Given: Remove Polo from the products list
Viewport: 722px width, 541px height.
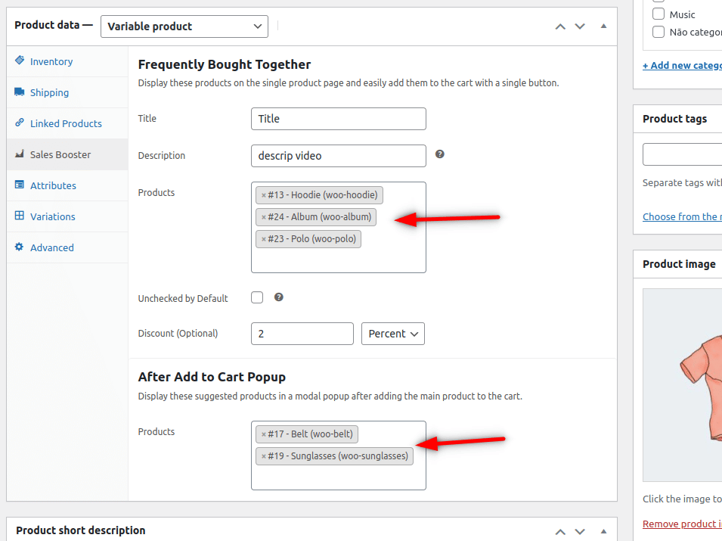Looking at the screenshot, I should tap(264, 239).
